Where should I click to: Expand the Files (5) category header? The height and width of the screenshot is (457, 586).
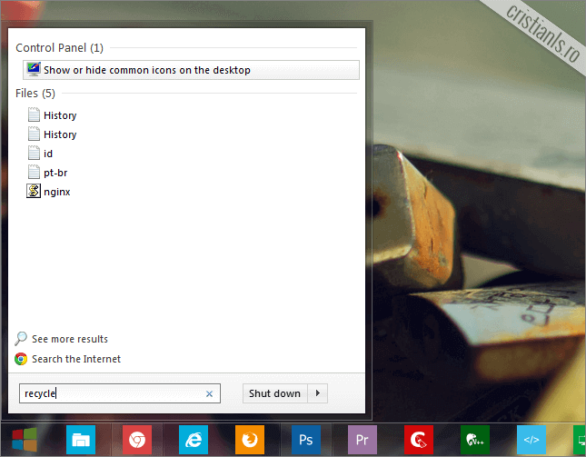35,93
